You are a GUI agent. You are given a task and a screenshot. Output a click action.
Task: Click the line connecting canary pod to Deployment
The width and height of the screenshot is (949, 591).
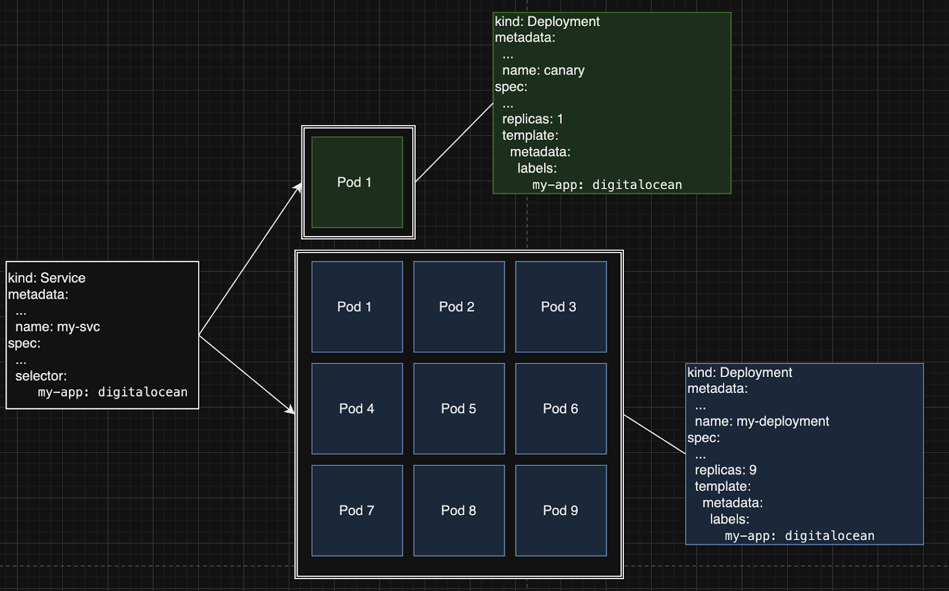454,143
